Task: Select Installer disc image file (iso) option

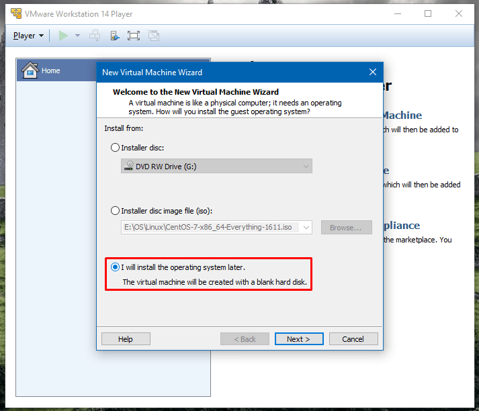Action: pos(115,211)
